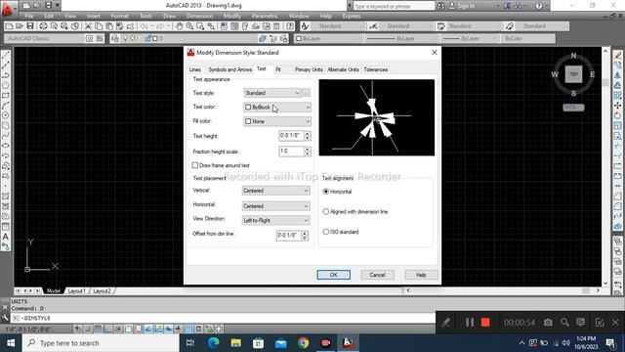Click the taskbar search box
The width and height of the screenshot is (625, 352).
101,343
